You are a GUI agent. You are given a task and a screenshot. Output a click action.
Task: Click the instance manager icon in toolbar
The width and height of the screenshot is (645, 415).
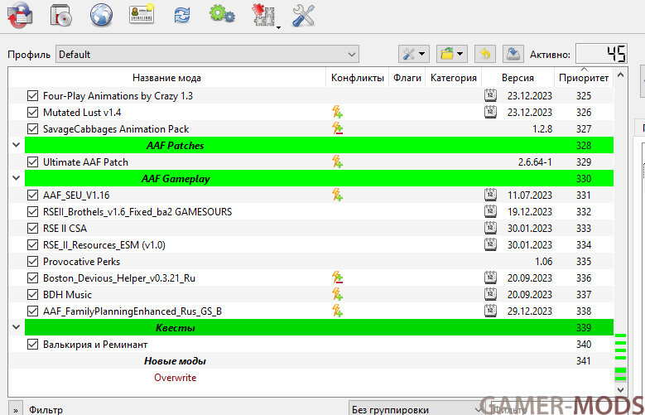[x=20, y=16]
